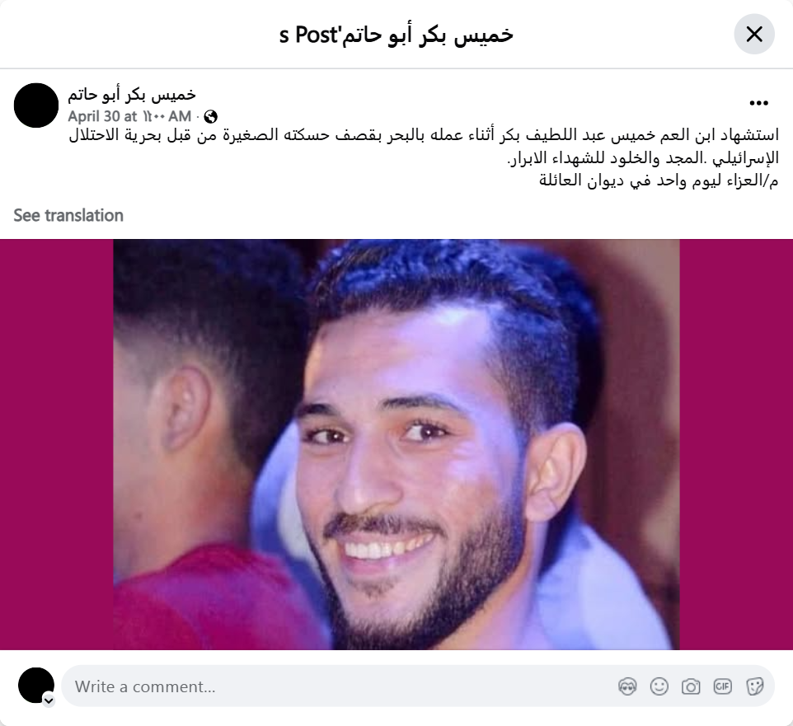The height and width of the screenshot is (726, 793).
Task: Insert an emoji using the smiley icon
Action: point(659,686)
